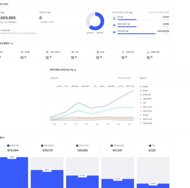Open the Total Count dropdown above chart
This screenshot has height=188, width=190.
pyautogui.click(x=125, y=78)
